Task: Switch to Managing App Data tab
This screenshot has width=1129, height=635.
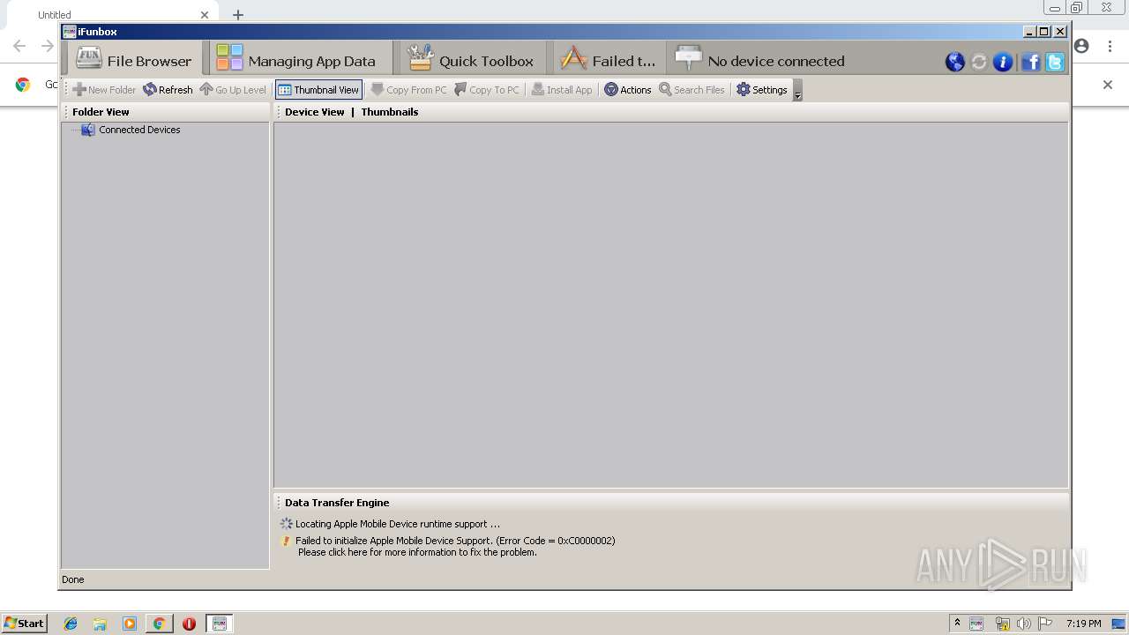Action: pos(301,59)
